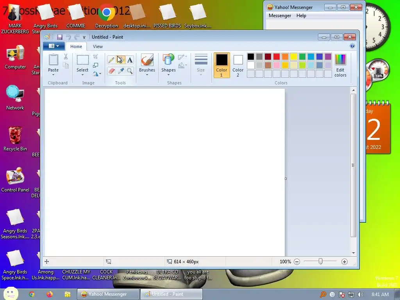Pick the yellow color swatch
The width and height of the screenshot is (400, 300).
click(294, 57)
